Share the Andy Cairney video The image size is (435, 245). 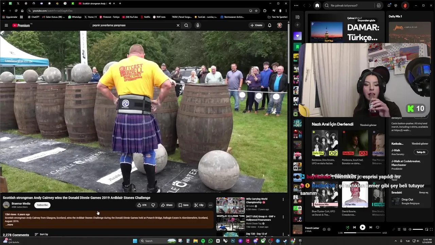click(167, 205)
